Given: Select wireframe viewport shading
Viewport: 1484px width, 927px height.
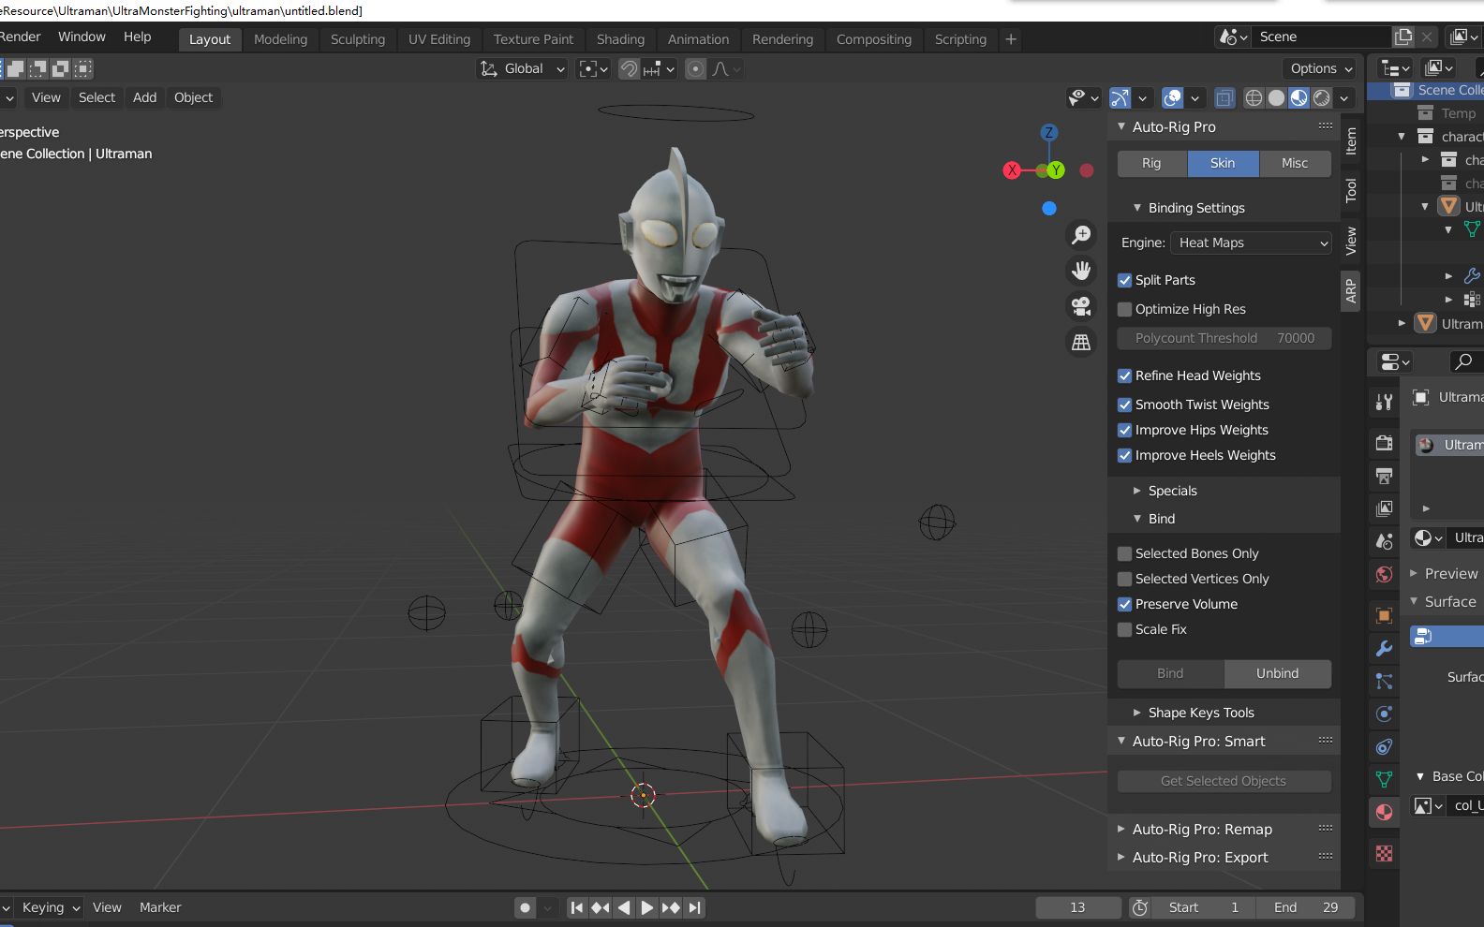Looking at the screenshot, I should 1254,97.
